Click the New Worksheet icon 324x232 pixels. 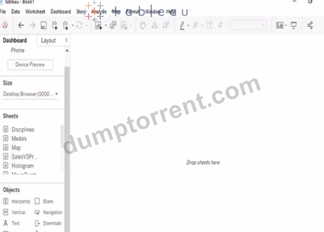(98, 26)
